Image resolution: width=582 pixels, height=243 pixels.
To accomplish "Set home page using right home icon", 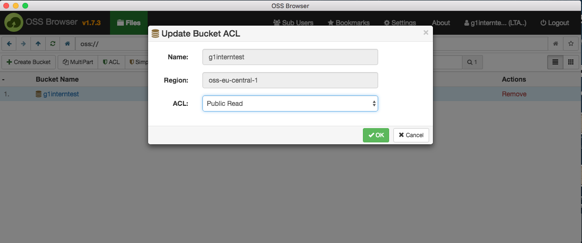I will click(x=555, y=44).
